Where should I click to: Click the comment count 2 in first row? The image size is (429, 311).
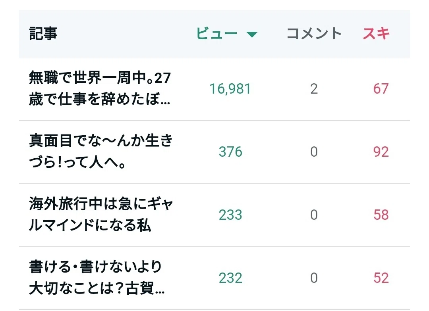pos(314,89)
